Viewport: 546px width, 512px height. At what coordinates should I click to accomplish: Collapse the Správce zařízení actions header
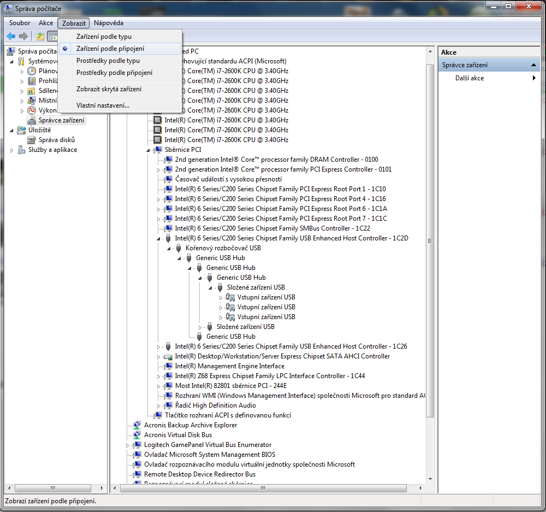(535, 65)
